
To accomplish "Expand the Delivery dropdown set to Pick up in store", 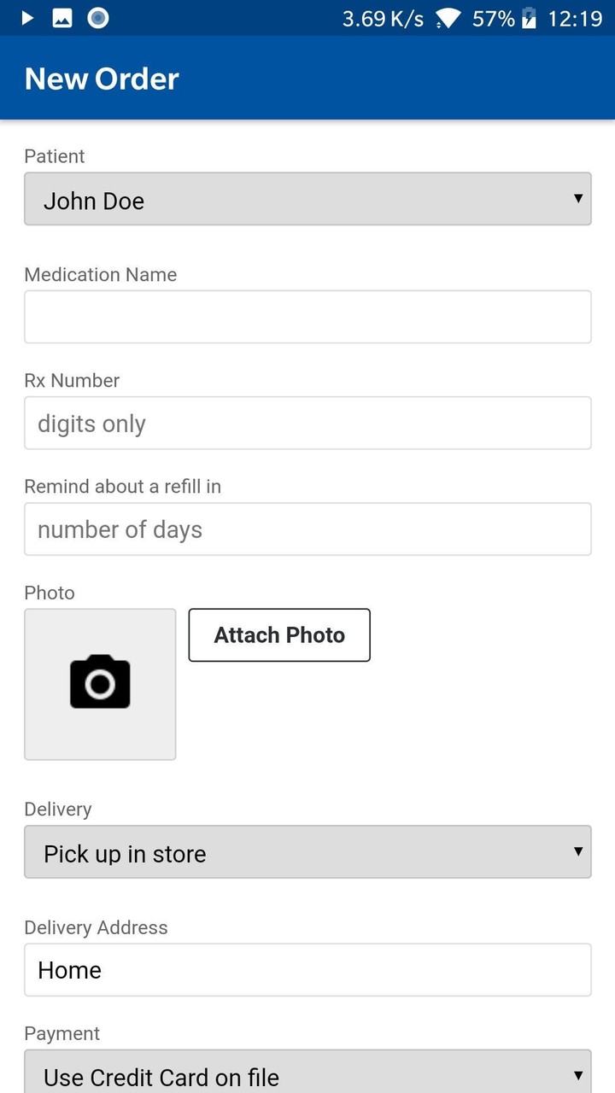I will [x=307, y=852].
